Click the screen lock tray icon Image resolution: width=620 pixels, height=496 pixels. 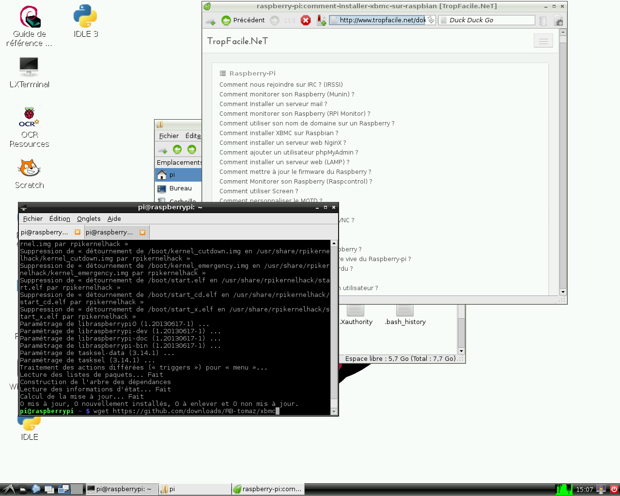601,489
